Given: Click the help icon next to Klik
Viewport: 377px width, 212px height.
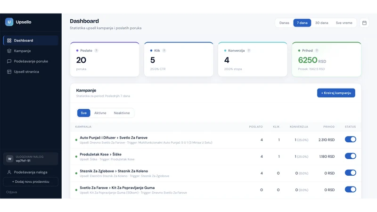Looking at the screenshot, I should click(x=164, y=50).
